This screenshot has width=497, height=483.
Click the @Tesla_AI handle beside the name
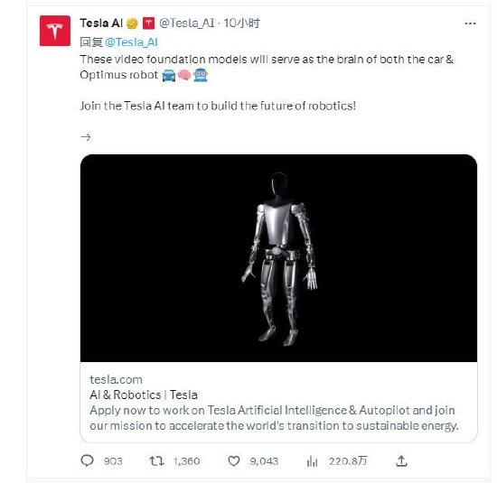[187, 23]
